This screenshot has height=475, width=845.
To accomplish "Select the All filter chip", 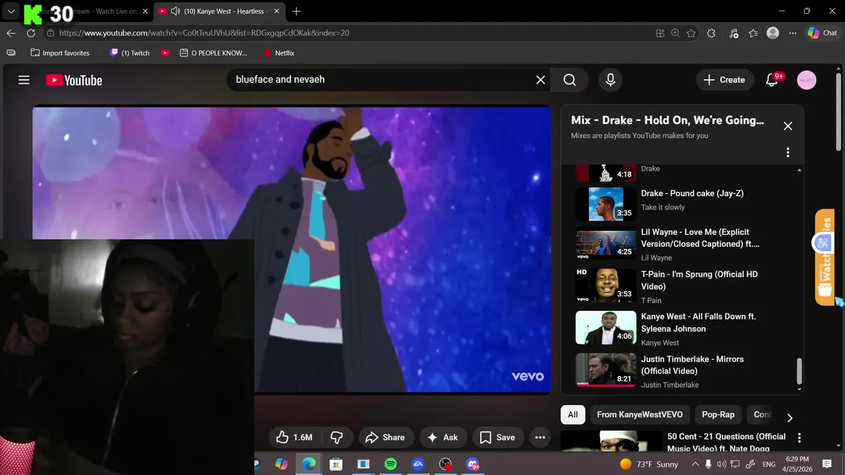I will (572, 414).
